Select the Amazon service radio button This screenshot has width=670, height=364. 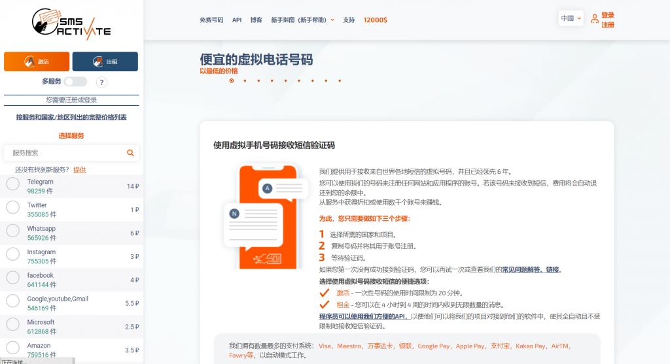pyautogui.click(x=13, y=348)
